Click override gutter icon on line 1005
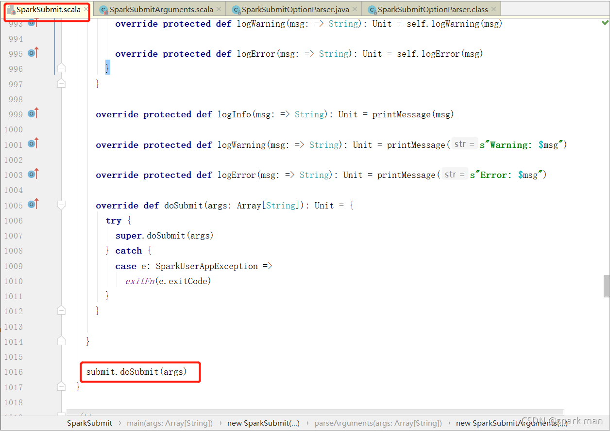 click(x=33, y=204)
